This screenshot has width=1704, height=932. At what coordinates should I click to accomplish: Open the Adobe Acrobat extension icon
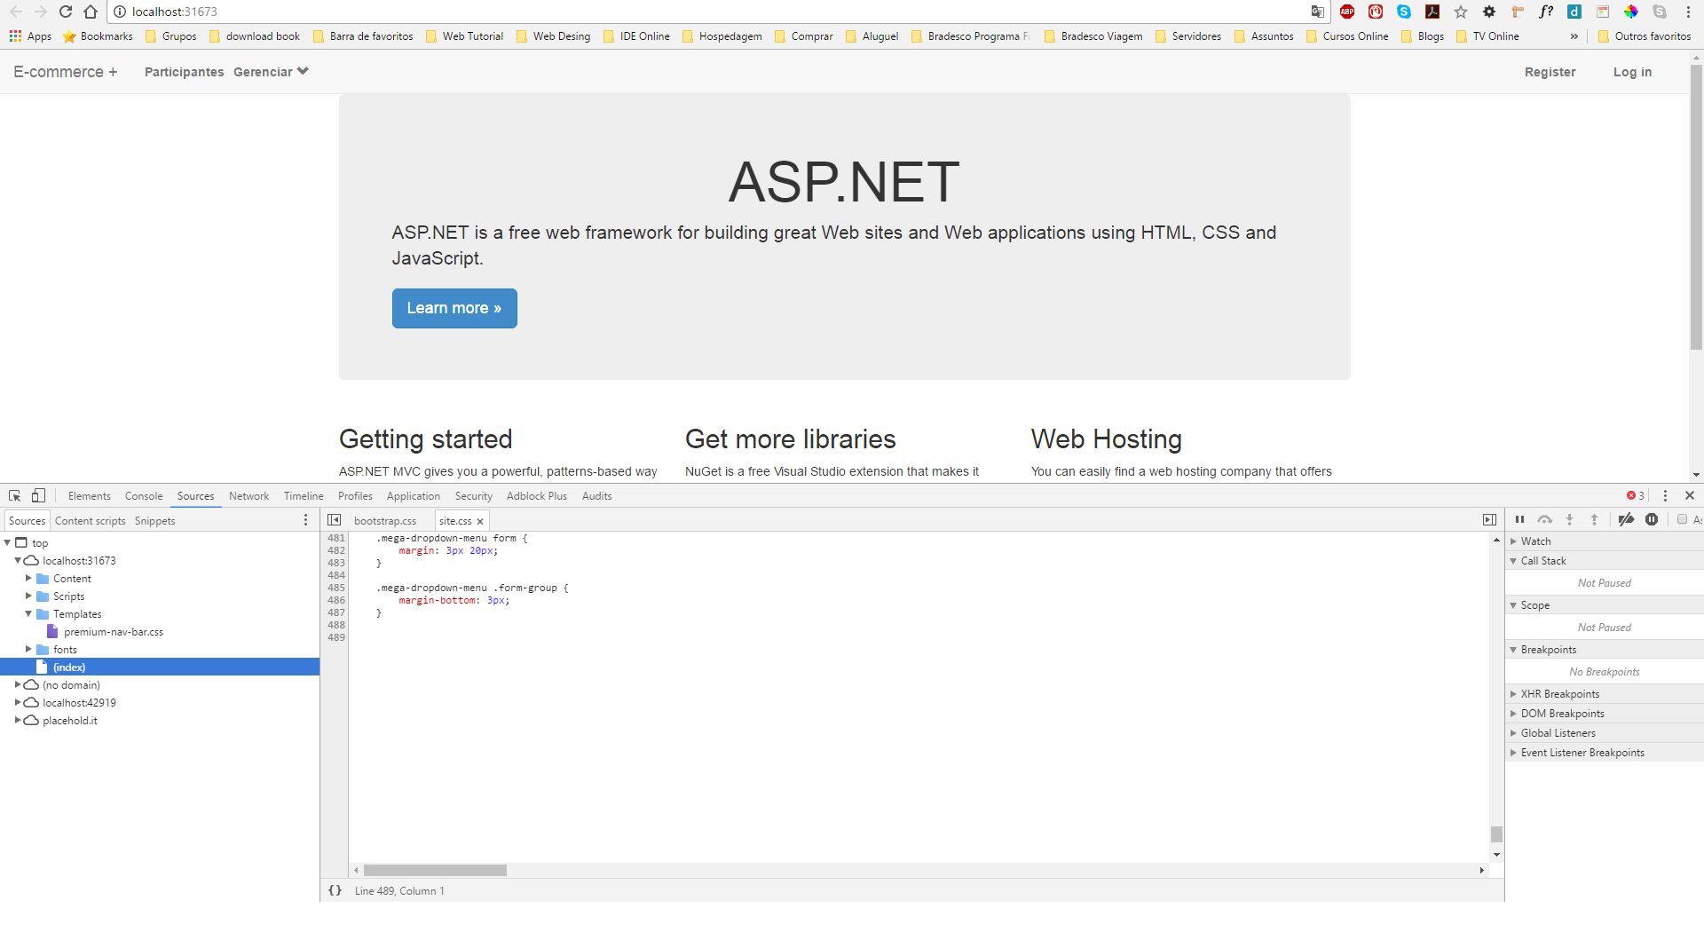click(1432, 12)
